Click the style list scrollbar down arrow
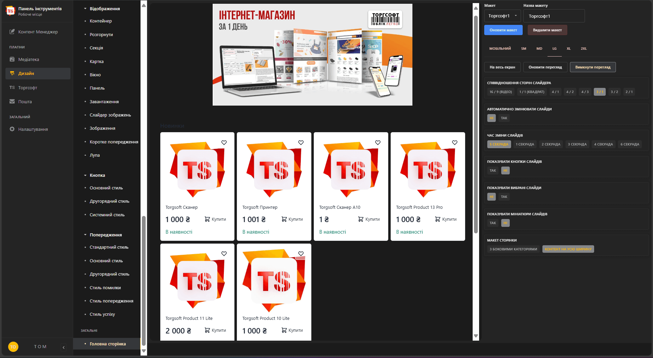This screenshot has width=653, height=358. (144, 351)
